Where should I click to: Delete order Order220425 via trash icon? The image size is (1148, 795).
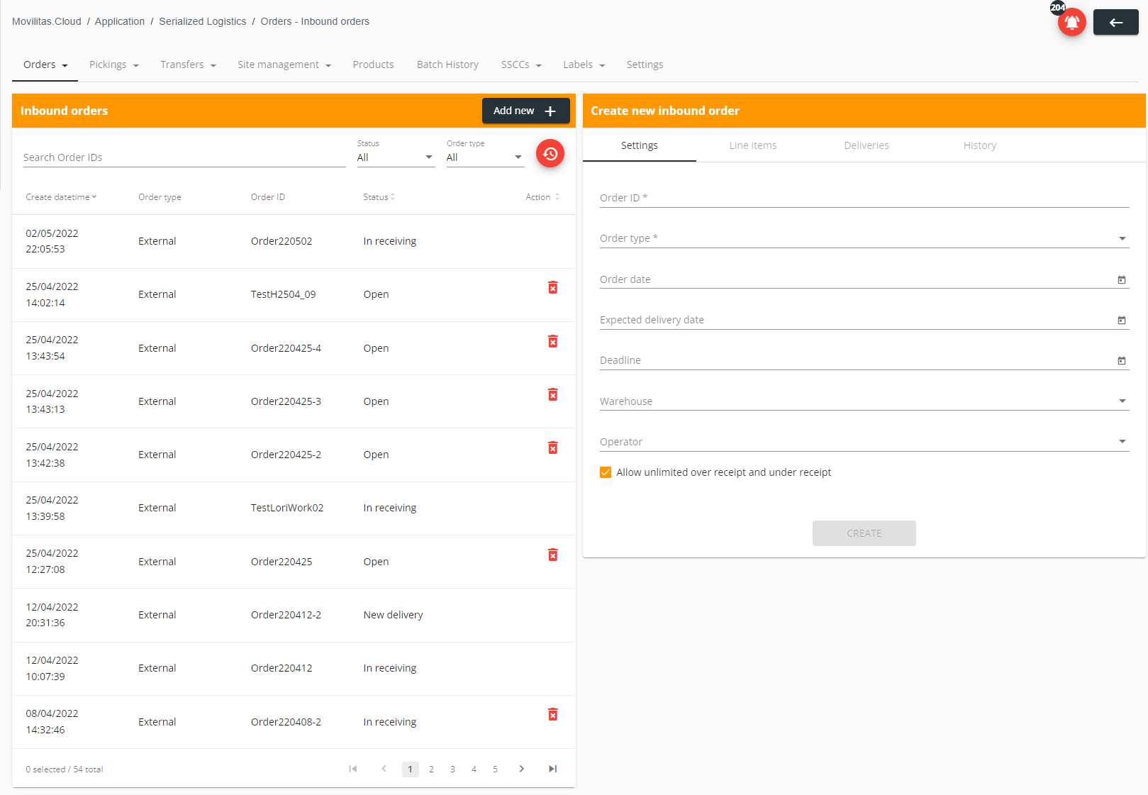552,555
